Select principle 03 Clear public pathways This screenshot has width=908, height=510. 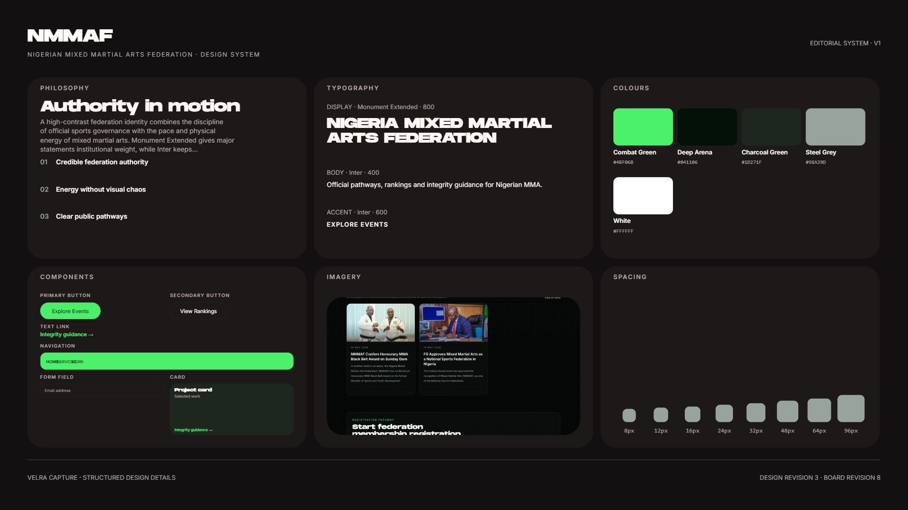(84, 216)
